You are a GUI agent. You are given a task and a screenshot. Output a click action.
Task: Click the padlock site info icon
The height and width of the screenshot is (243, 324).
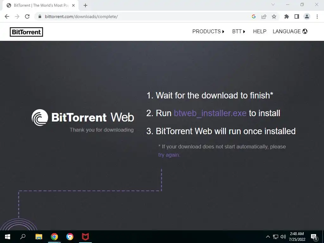click(40, 16)
